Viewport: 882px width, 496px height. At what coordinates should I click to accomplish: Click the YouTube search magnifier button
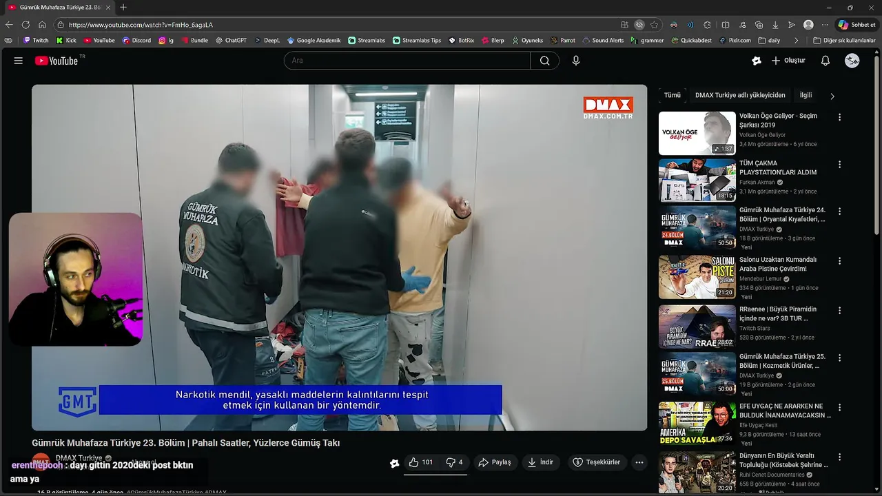[x=545, y=61]
